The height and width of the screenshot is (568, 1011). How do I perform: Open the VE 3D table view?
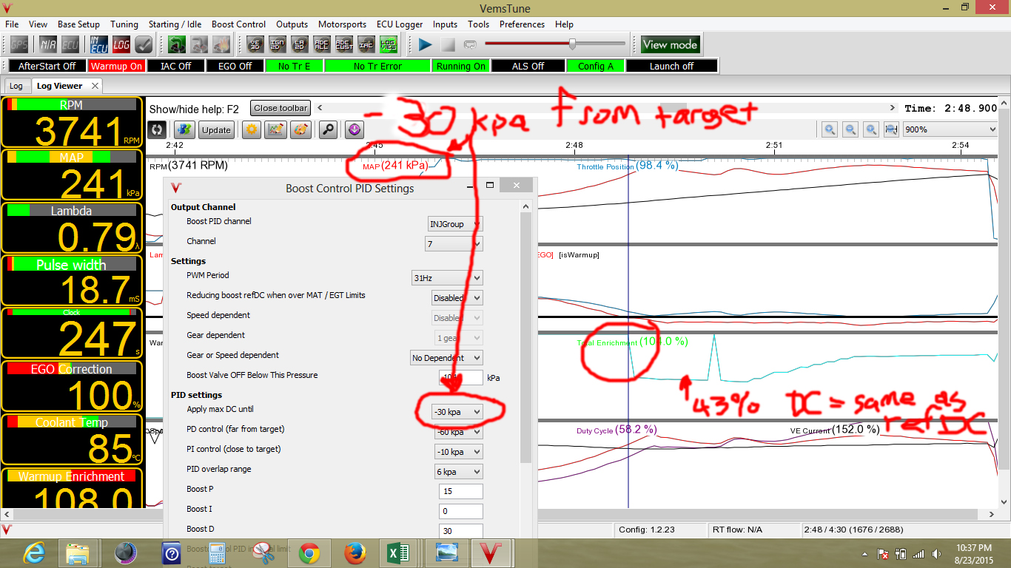(x=255, y=44)
